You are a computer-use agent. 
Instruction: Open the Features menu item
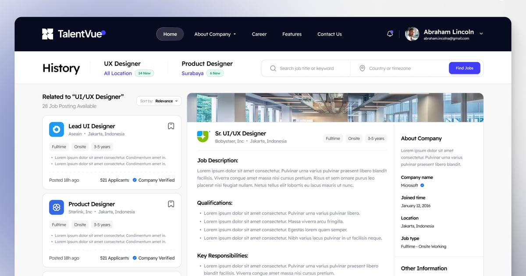point(292,34)
